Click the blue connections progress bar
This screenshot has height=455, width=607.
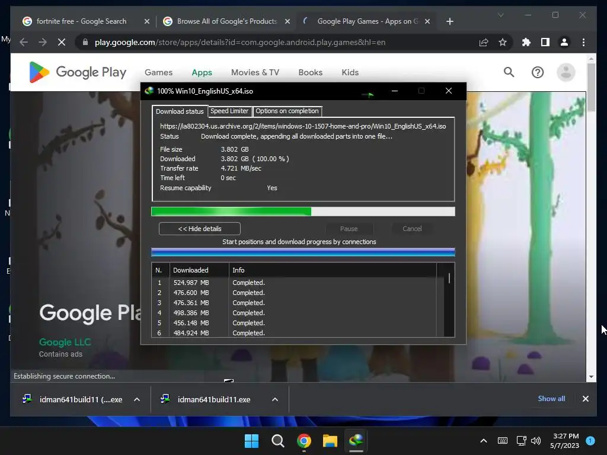click(303, 252)
